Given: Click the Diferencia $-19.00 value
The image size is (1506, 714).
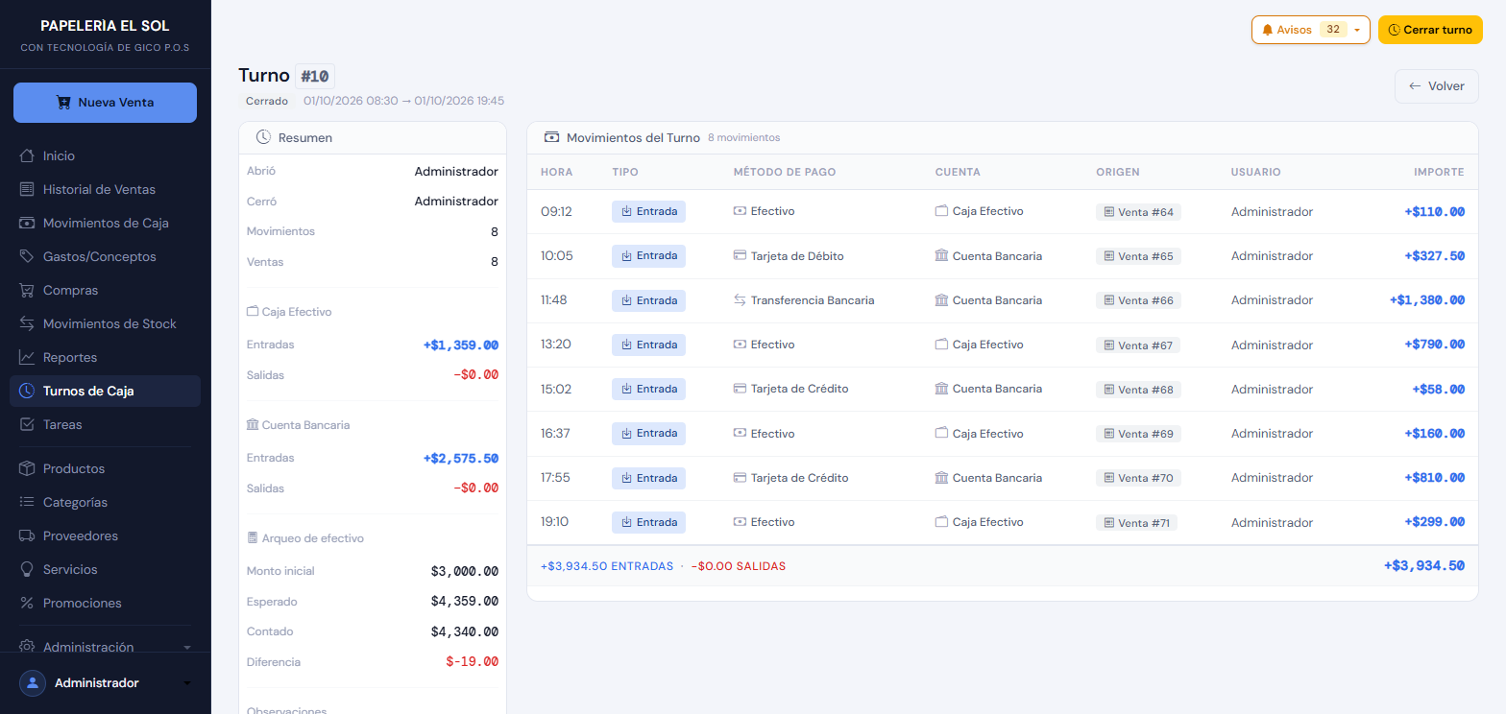Looking at the screenshot, I should point(472,662).
